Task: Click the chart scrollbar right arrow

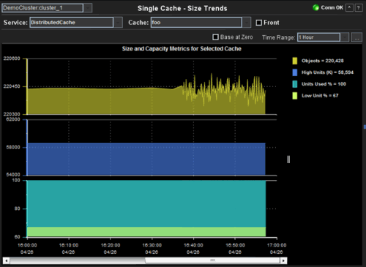Action: tap(283, 260)
